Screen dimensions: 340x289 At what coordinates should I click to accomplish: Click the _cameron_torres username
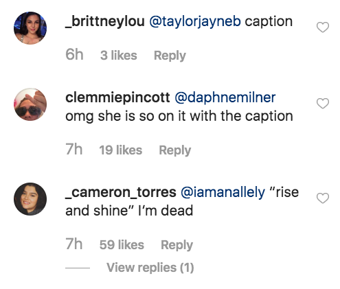pyautogui.click(x=121, y=192)
